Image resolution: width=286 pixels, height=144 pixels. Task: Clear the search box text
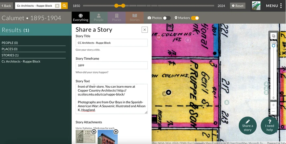pos(57,6)
